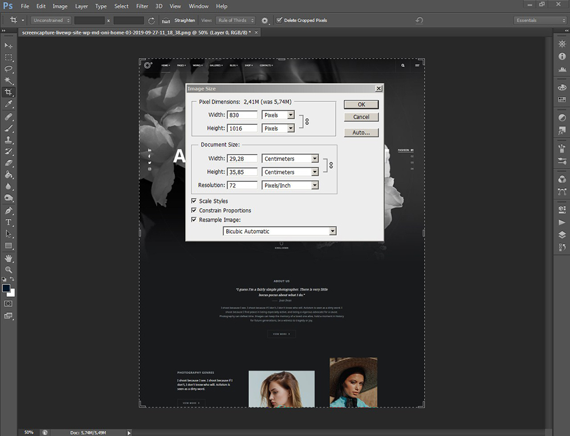Click the Straighten button label
Screen dimensions: 570x436
click(185, 21)
